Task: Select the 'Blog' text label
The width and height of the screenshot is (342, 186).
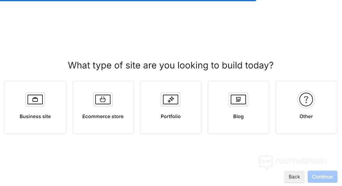Action: pyautogui.click(x=238, y=116)
